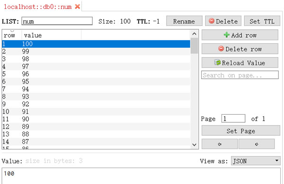Open the Set TTL dialog
This screenshot has width=284, height=184.
262,21
